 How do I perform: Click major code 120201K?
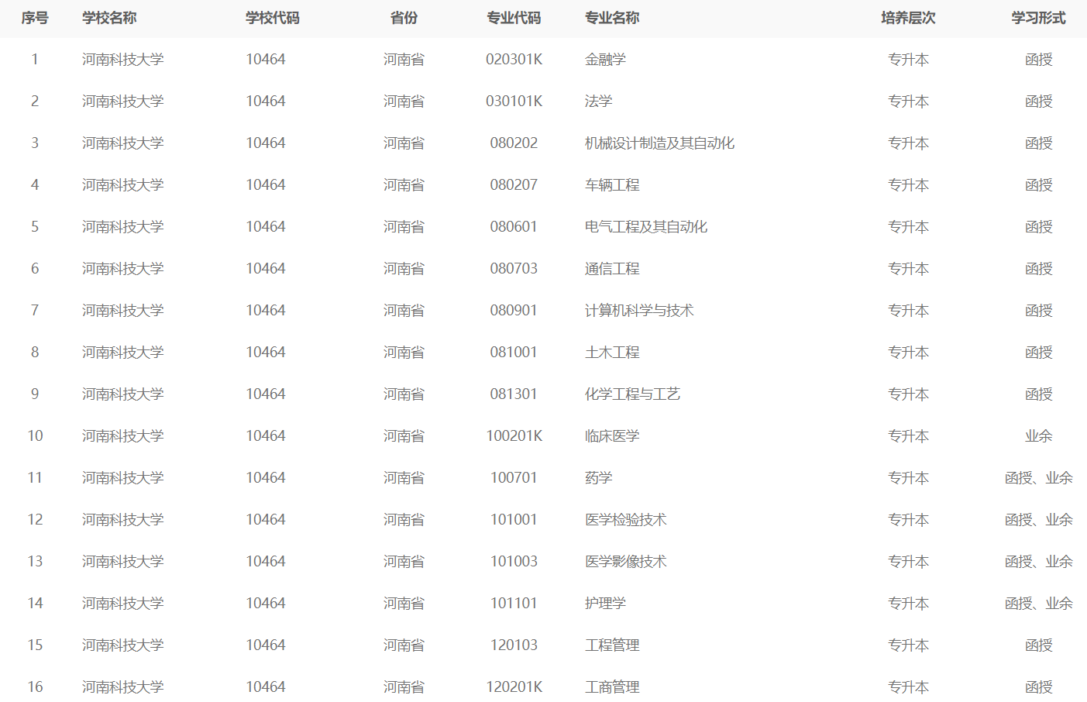point(514,687)
